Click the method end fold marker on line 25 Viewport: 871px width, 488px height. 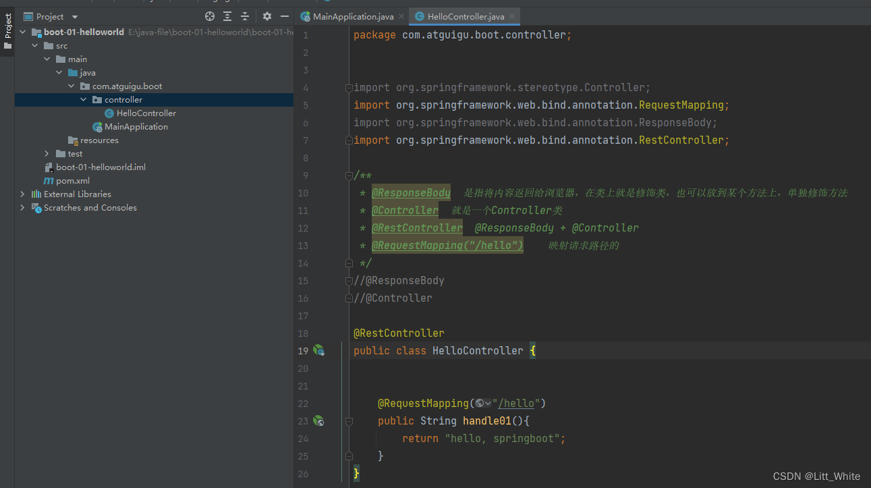click(349, 456)
